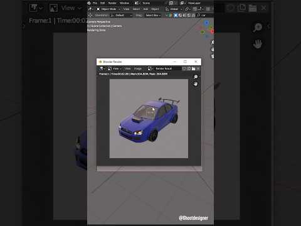This screenshot has width=301, height=226.
Task: Open the viewport Object menu
Action: (x=155, y=9)
